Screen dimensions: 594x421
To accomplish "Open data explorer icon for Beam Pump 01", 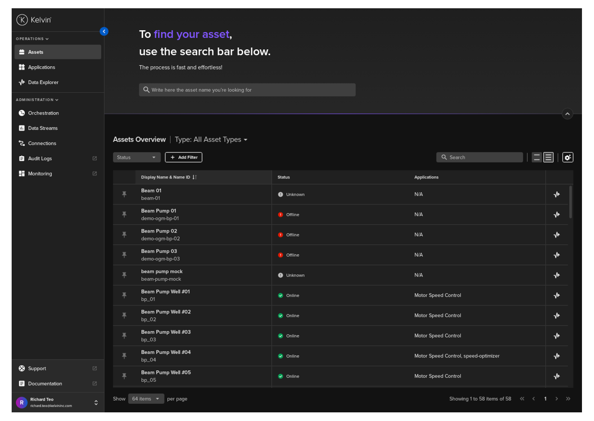I will tap(556, 215).
